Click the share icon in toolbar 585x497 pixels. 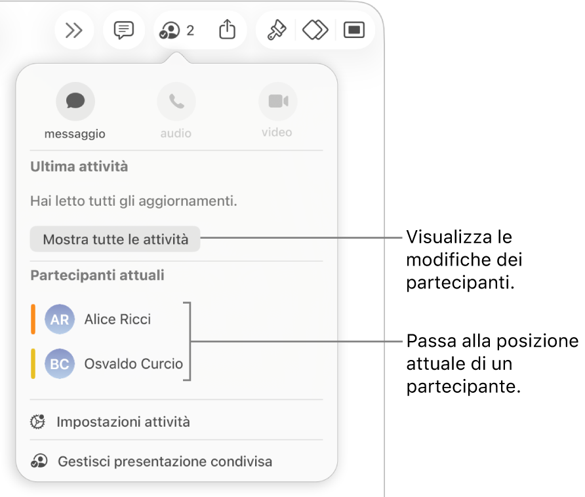[227, 30]
